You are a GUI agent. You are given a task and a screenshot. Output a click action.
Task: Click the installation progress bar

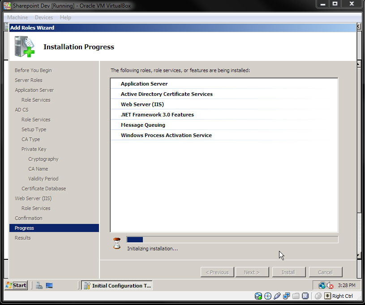tap(232, 240)
